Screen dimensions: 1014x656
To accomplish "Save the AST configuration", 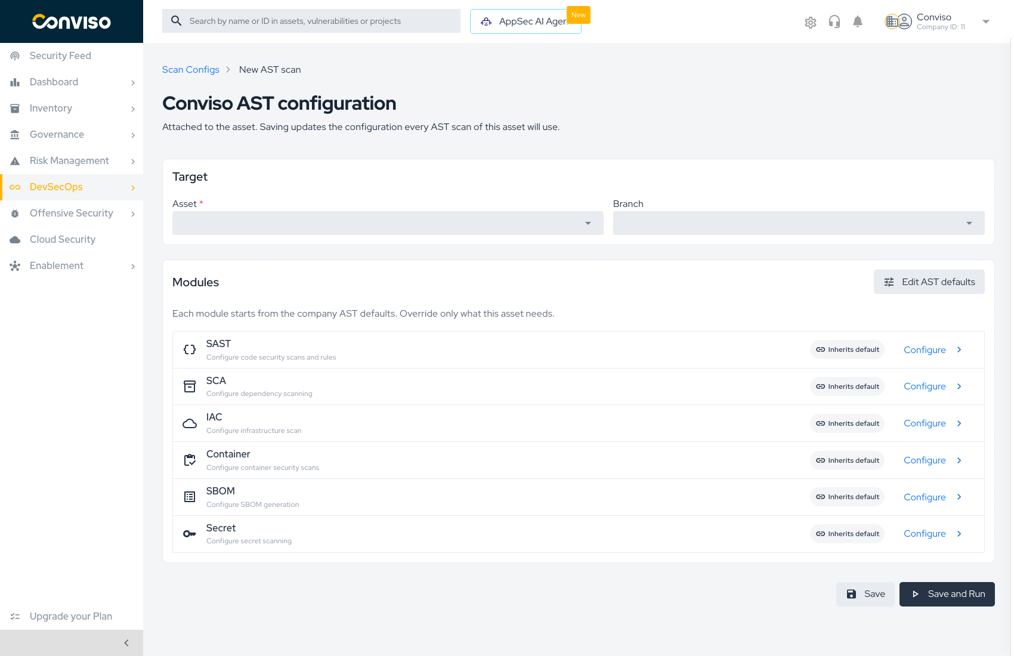I will coord(865,594).
